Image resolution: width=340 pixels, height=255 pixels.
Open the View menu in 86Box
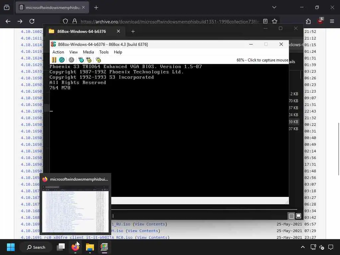pyautogui.click(x=73, y=52)
